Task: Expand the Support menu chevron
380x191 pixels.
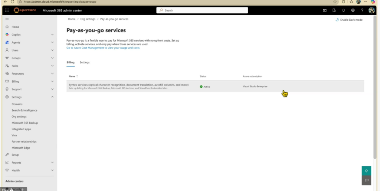Action: click(x=52, y=89)
